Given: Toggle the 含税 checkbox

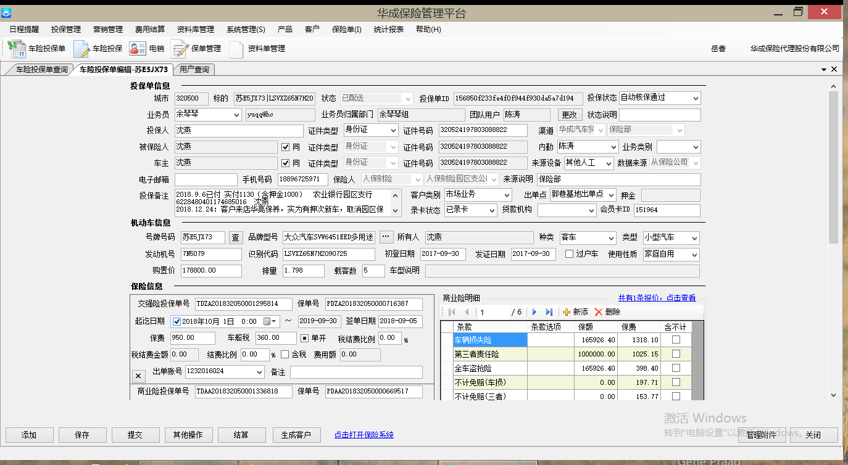Looking at the screenshot, I should click(285, 355).
